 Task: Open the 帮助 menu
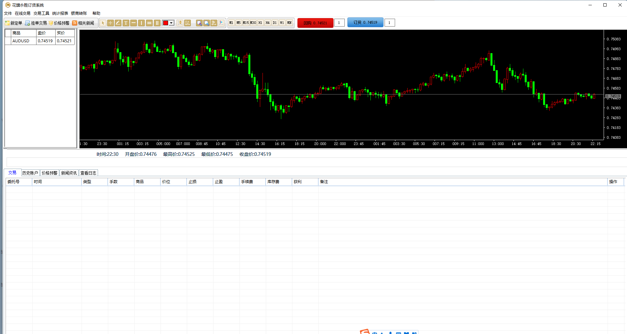point(96,13)
